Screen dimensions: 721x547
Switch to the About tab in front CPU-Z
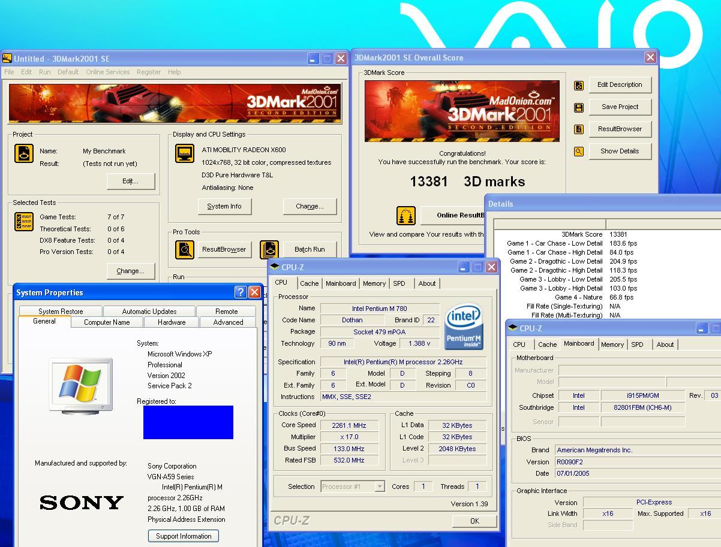pos(427,283)
